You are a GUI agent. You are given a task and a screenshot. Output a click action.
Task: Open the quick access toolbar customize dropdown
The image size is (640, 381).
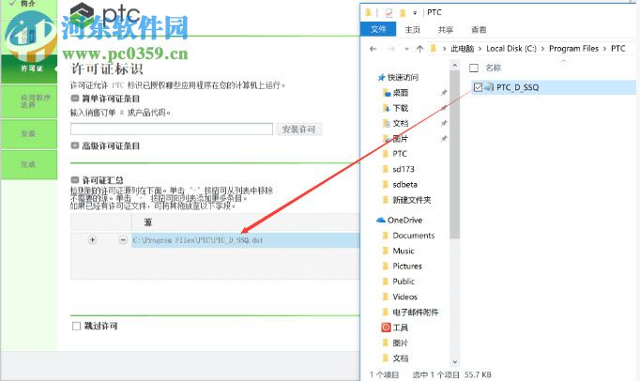415,12
